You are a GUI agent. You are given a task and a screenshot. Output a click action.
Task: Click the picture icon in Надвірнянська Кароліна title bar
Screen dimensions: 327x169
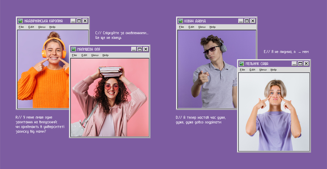coord(20,21)
